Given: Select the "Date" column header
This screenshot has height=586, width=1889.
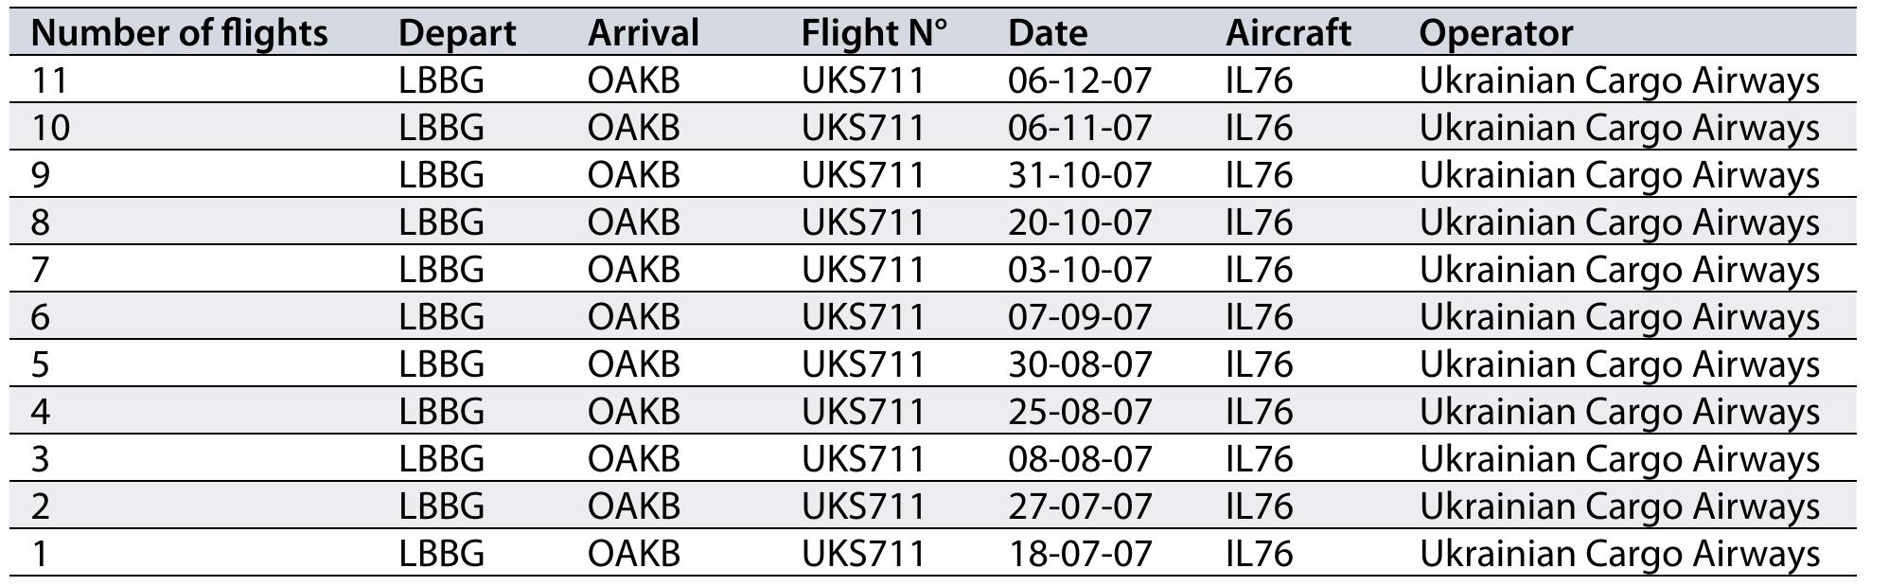Looking at the screenshot, I should click(1048, 33).
